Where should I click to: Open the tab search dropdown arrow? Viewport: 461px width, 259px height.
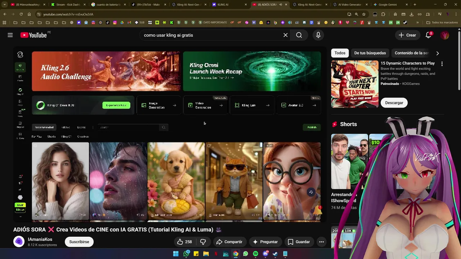click(x=4, y=5)
